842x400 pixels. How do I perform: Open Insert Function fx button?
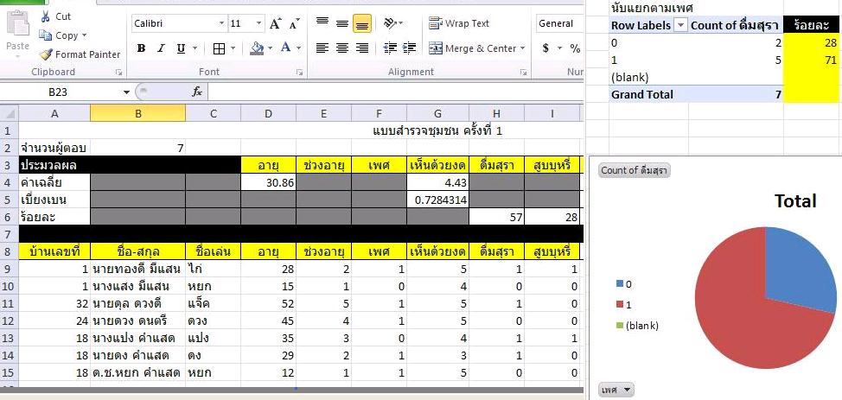196,92
